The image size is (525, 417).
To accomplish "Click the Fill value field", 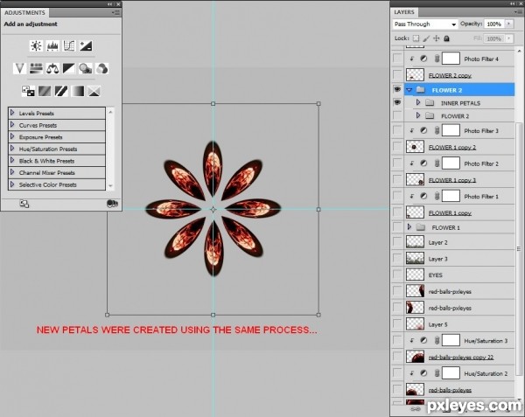I will (x=494, y=38).
